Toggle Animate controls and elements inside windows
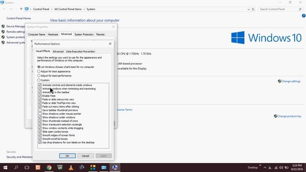Image resolution: width=306 pixels, height=172 pixels. coord(40,85)
